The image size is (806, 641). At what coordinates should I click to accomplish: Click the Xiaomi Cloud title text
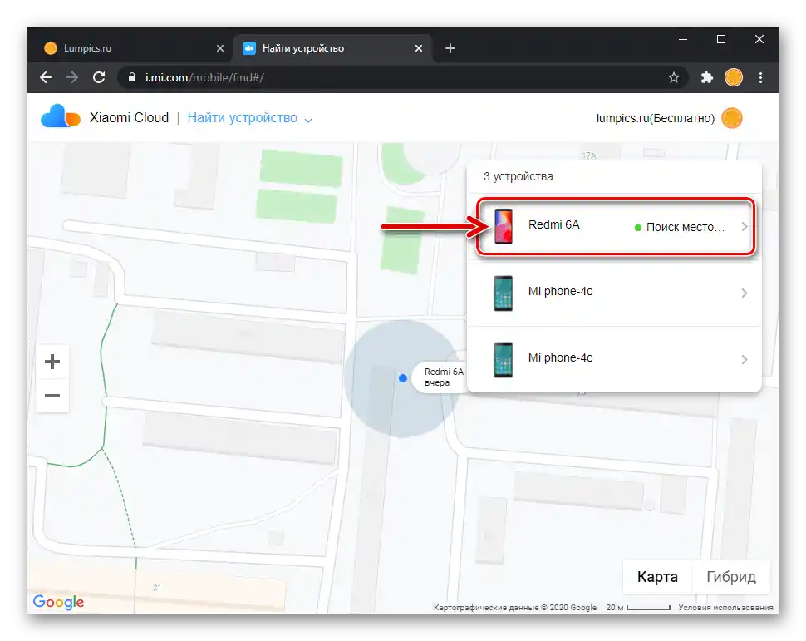pos(129,118)
